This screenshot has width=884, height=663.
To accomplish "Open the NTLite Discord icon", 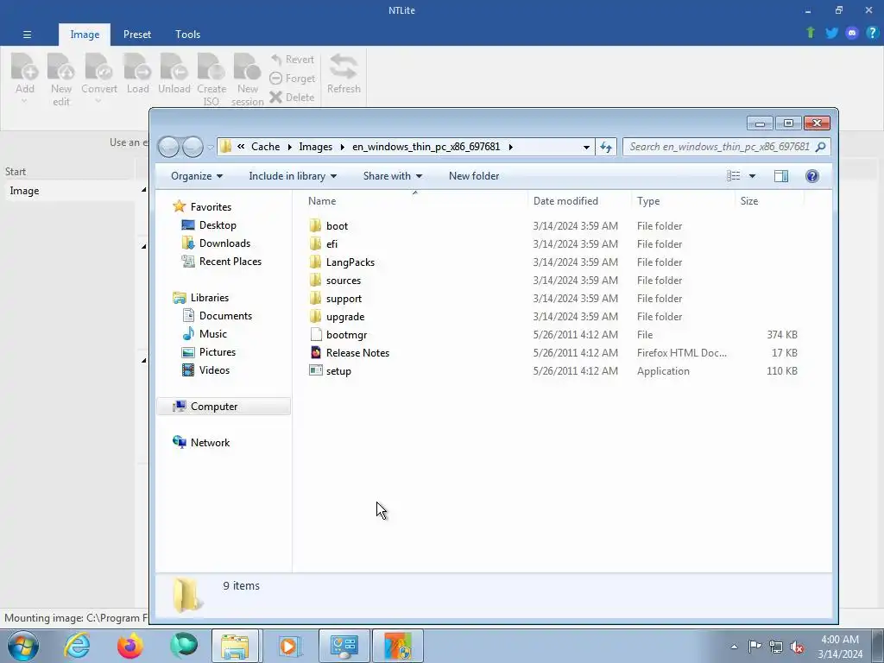I will click(852, 34).
